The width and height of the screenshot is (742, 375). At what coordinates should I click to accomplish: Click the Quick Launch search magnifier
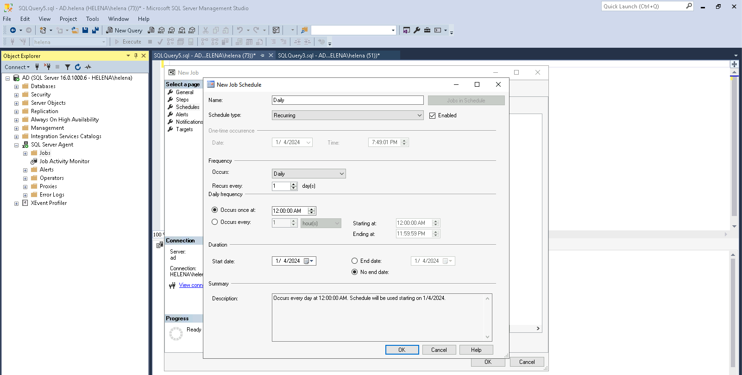click(x=689, y=6)
